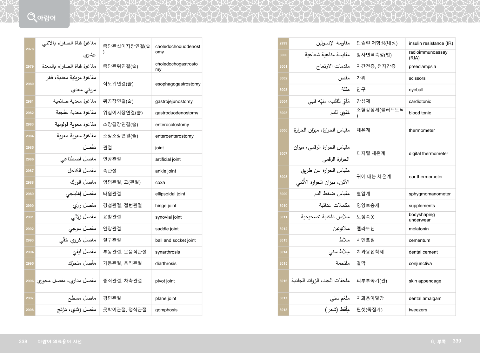Select Korean term 체온계 in row 3006
This screenshot has height=353, width=480.
363,130
